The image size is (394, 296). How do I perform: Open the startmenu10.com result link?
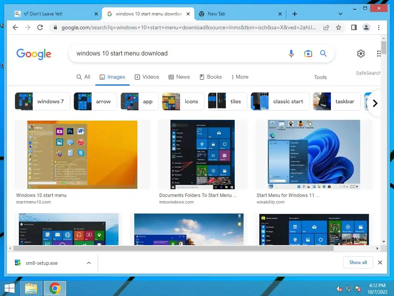pos(33,202)
